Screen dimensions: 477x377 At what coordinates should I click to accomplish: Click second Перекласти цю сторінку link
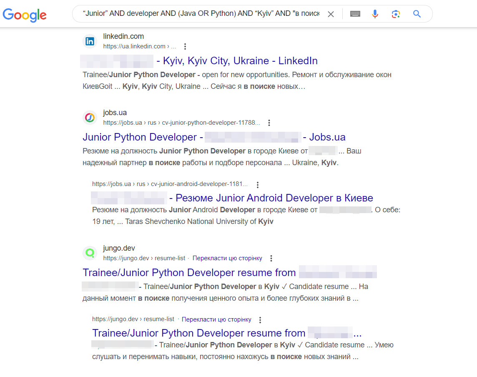tap(216, 319)
